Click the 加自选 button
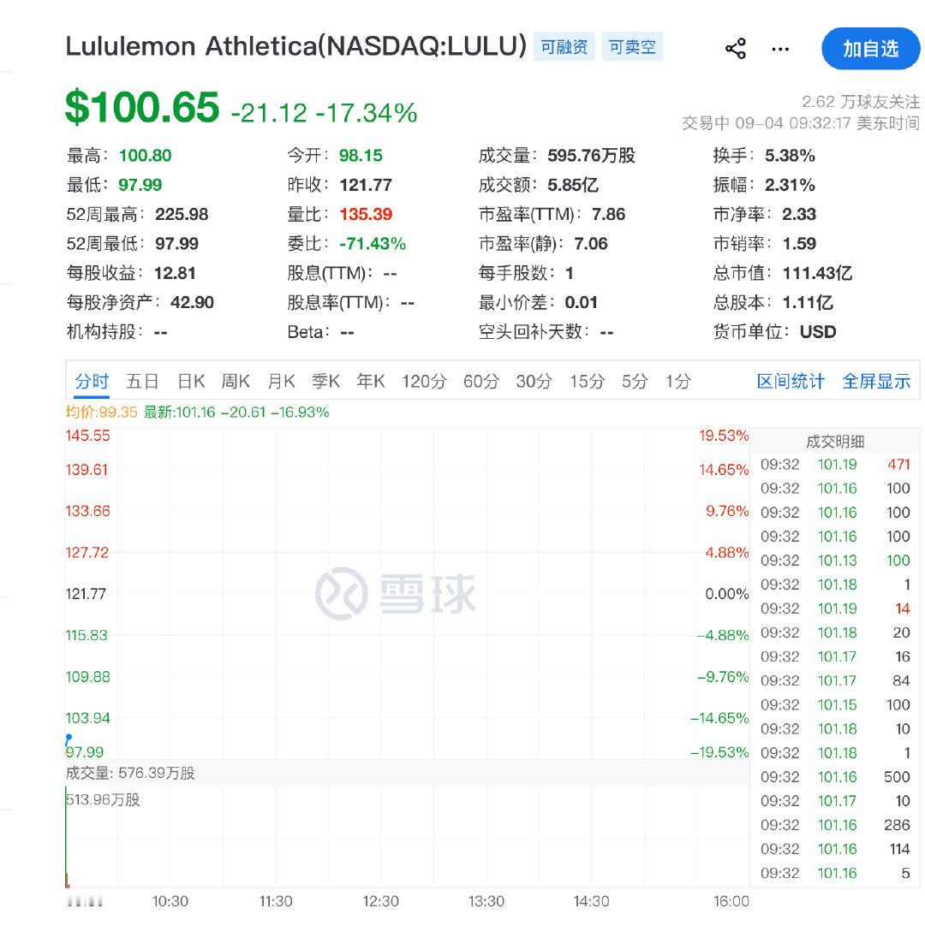Viewport: 925px width, 926px height. pyautogui.click(x=870, y=49)
